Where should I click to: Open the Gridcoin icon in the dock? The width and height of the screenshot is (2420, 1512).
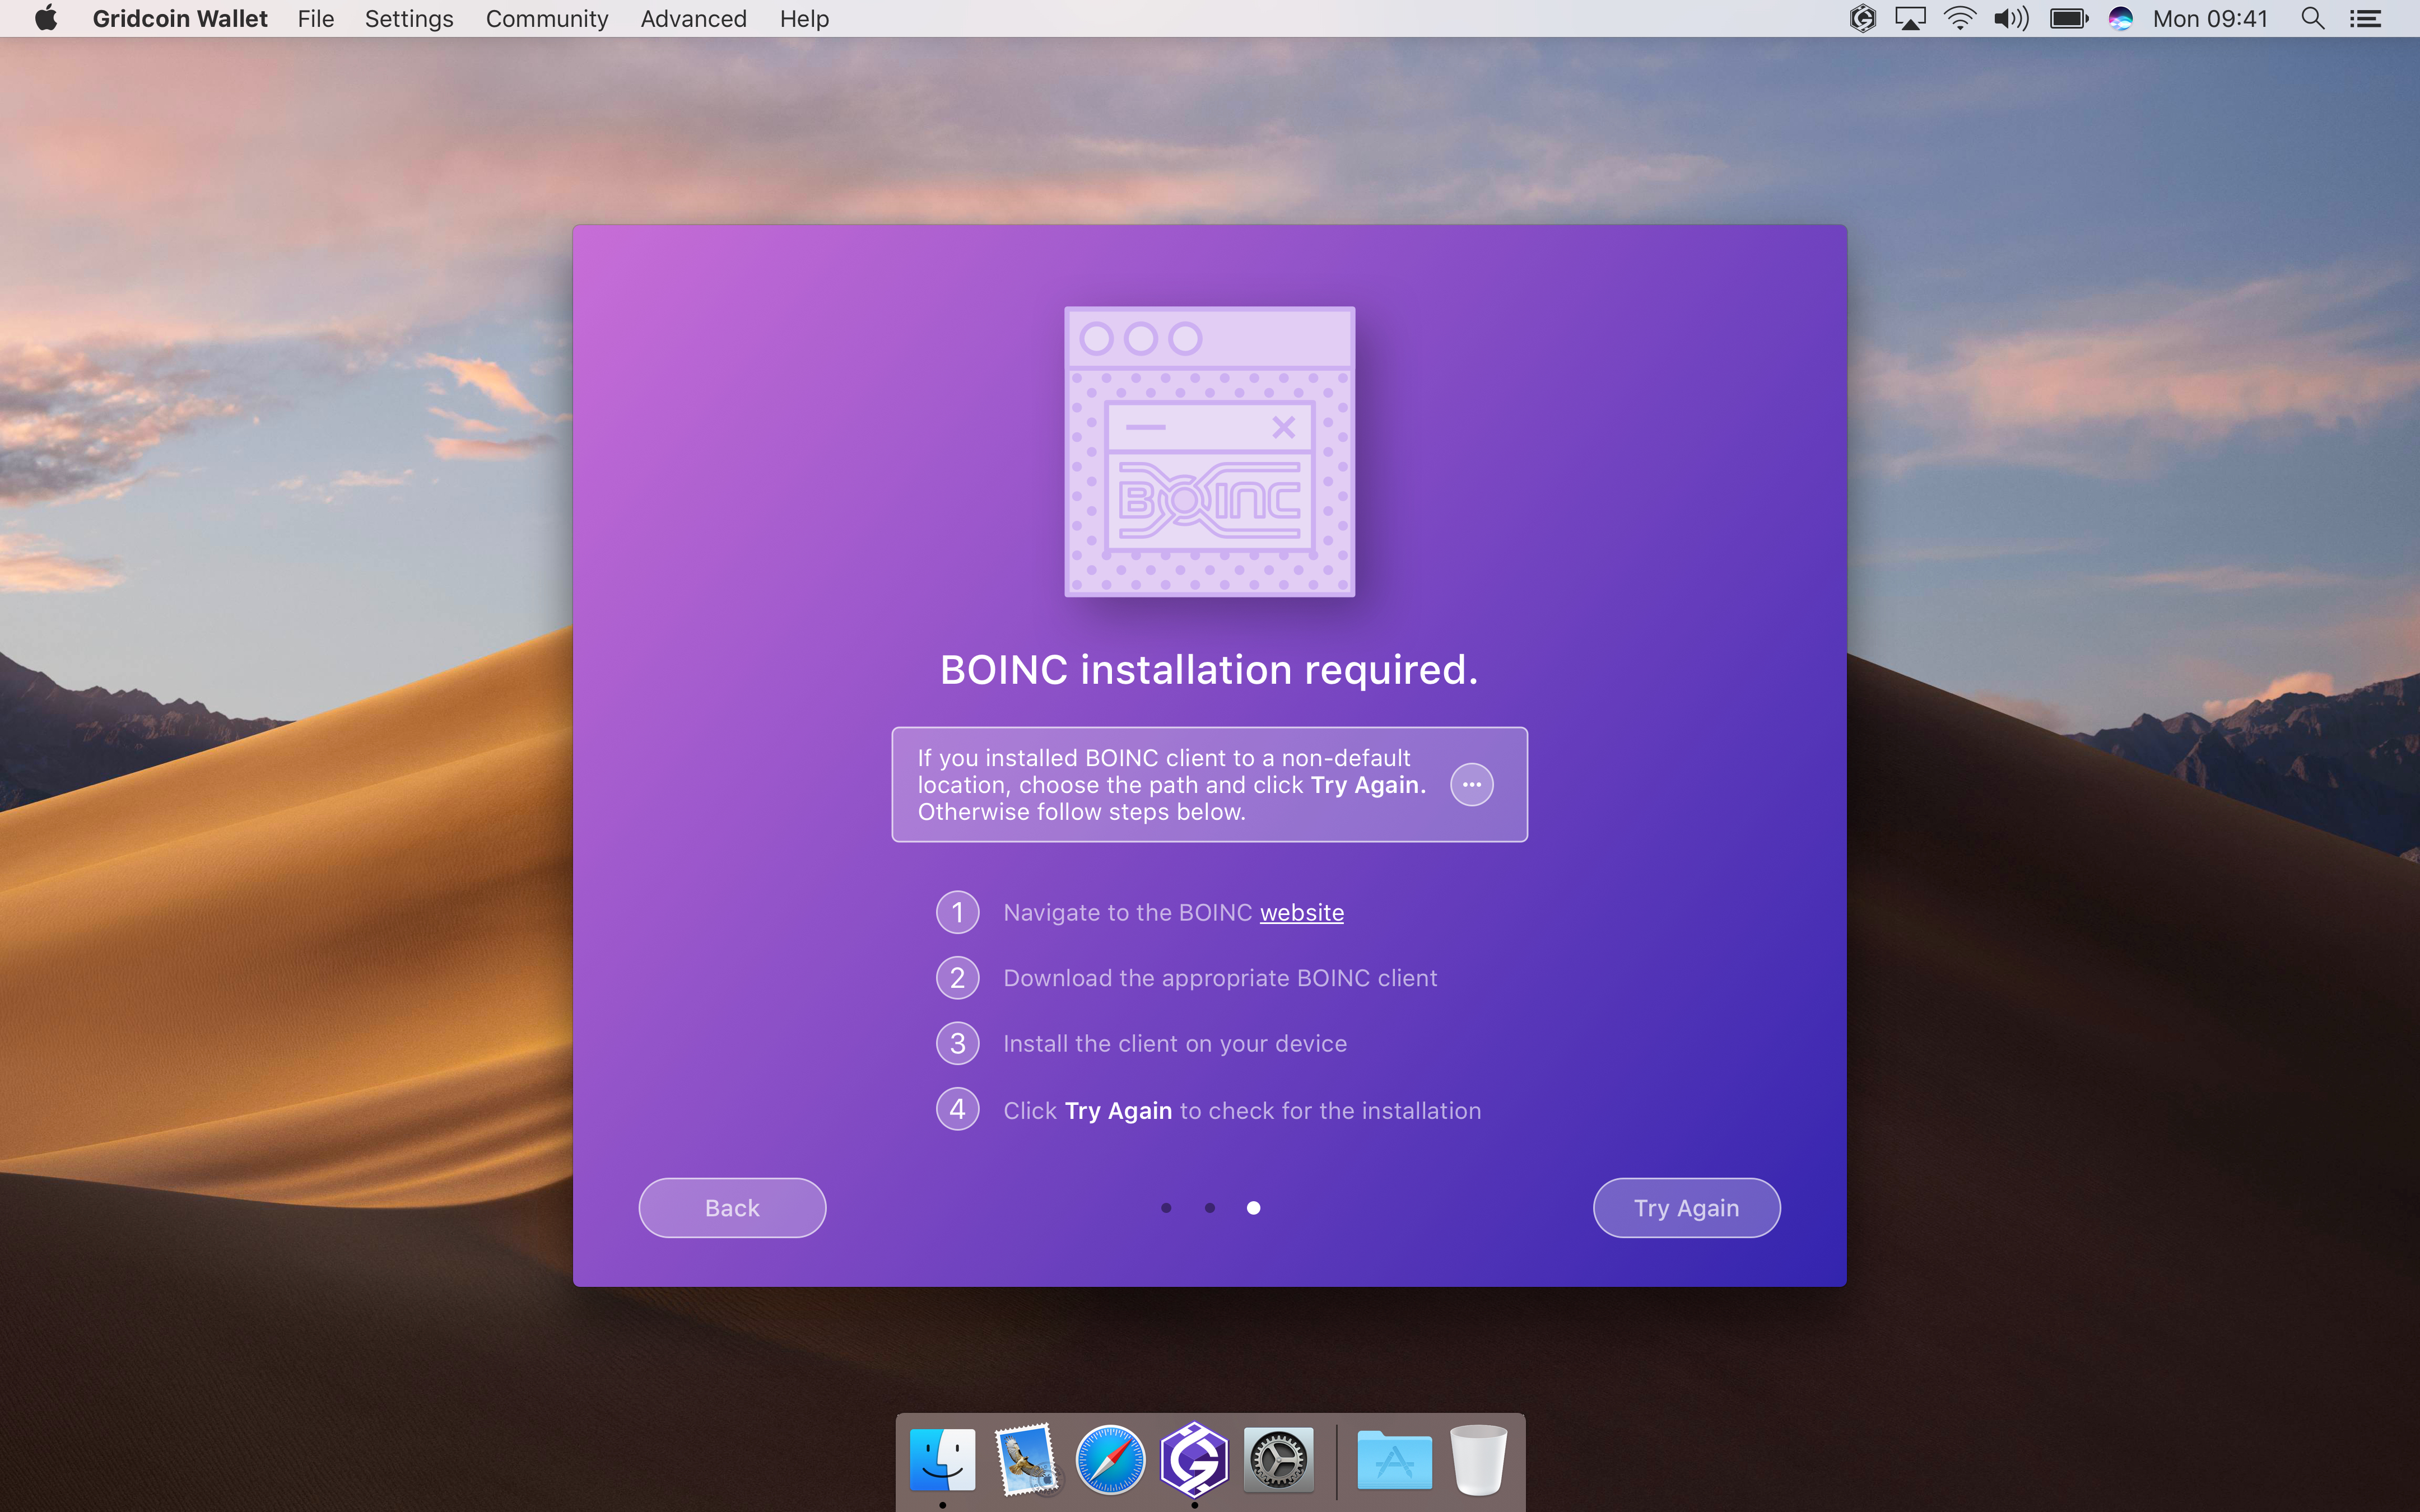[1194, 1459]
